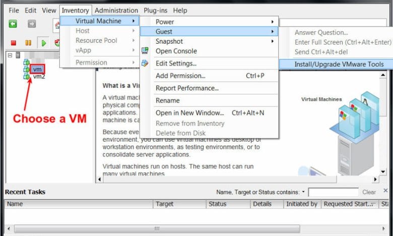Sort tasks by Details column
Screen dimensions: 393x236
267,204
